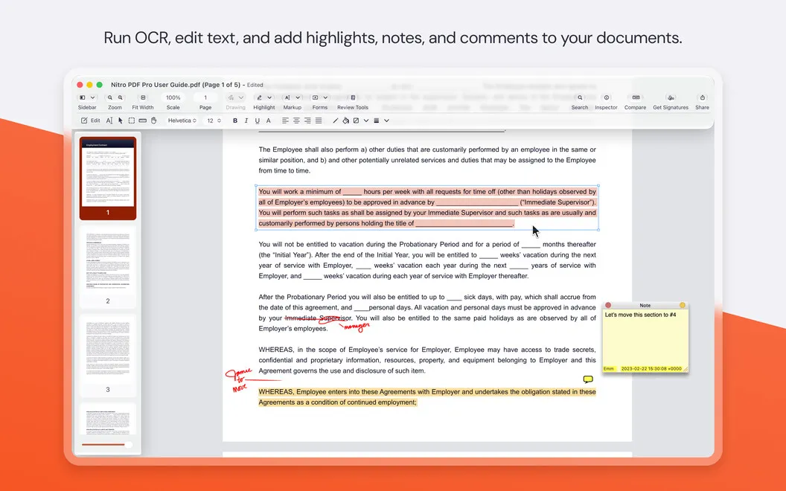786x491 pixels.
Task: Select page 2 thumbnail in sidebar
Action: click(108, 266)
